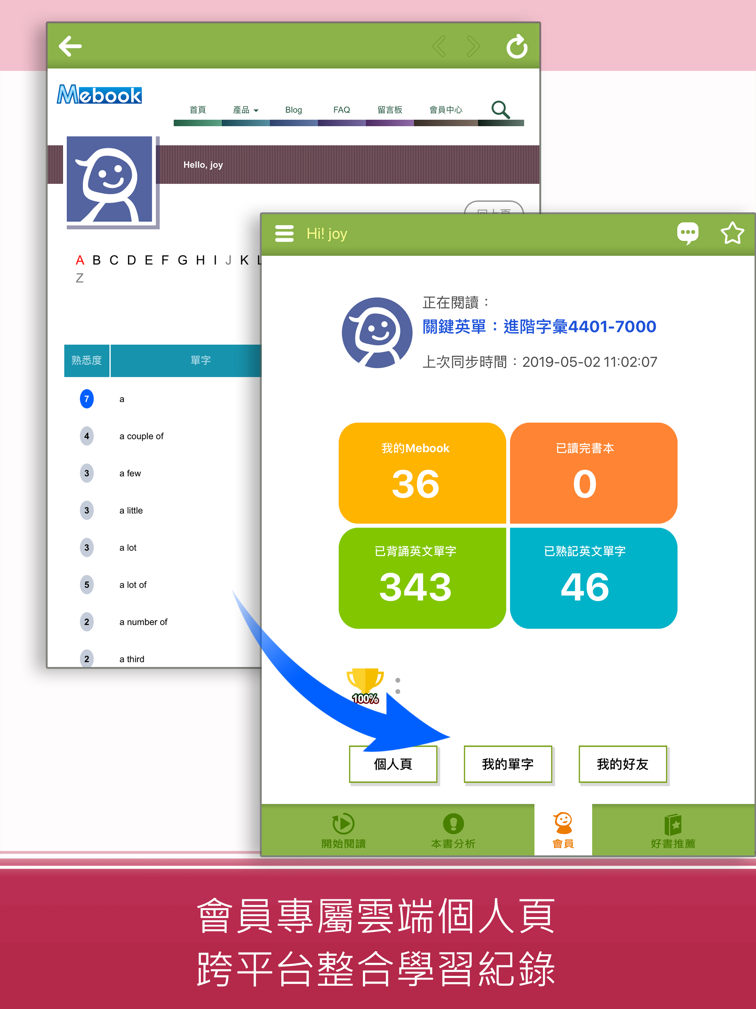756x1009 pixels.
Task: Select letter C in the alphabet index
Action: tap(114, 260)
